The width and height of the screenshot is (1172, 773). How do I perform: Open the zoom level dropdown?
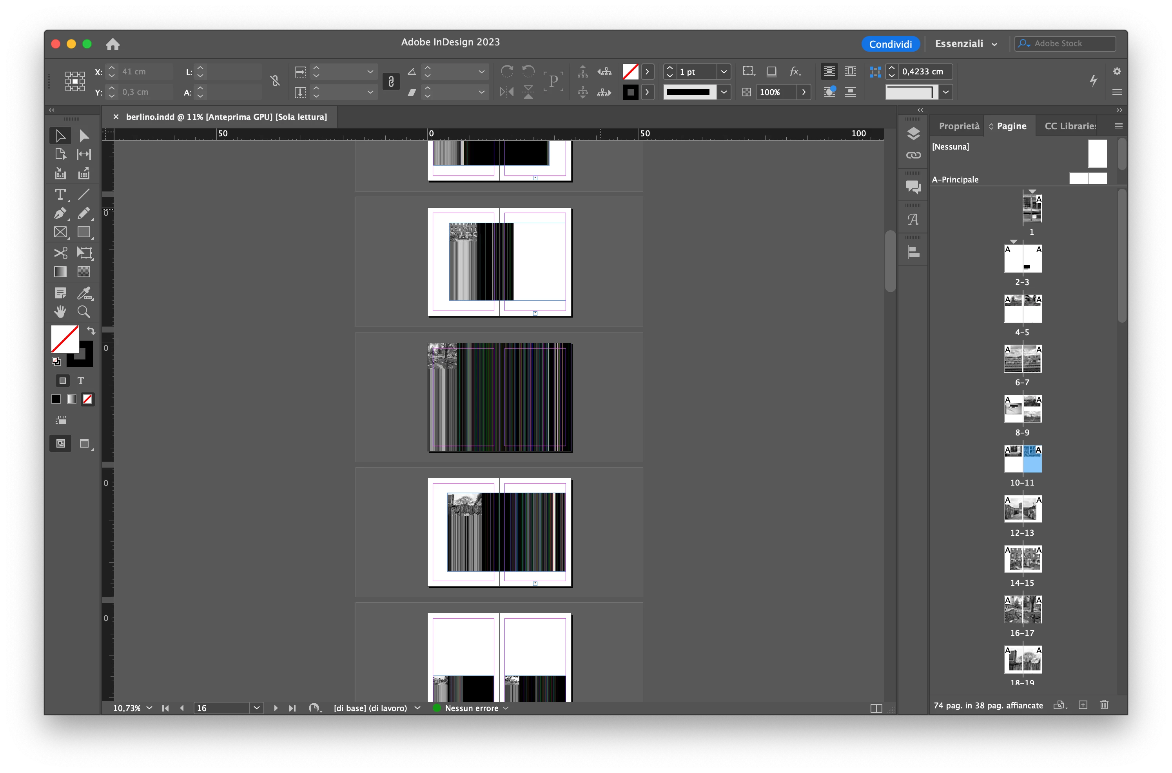tap(149, 708)
